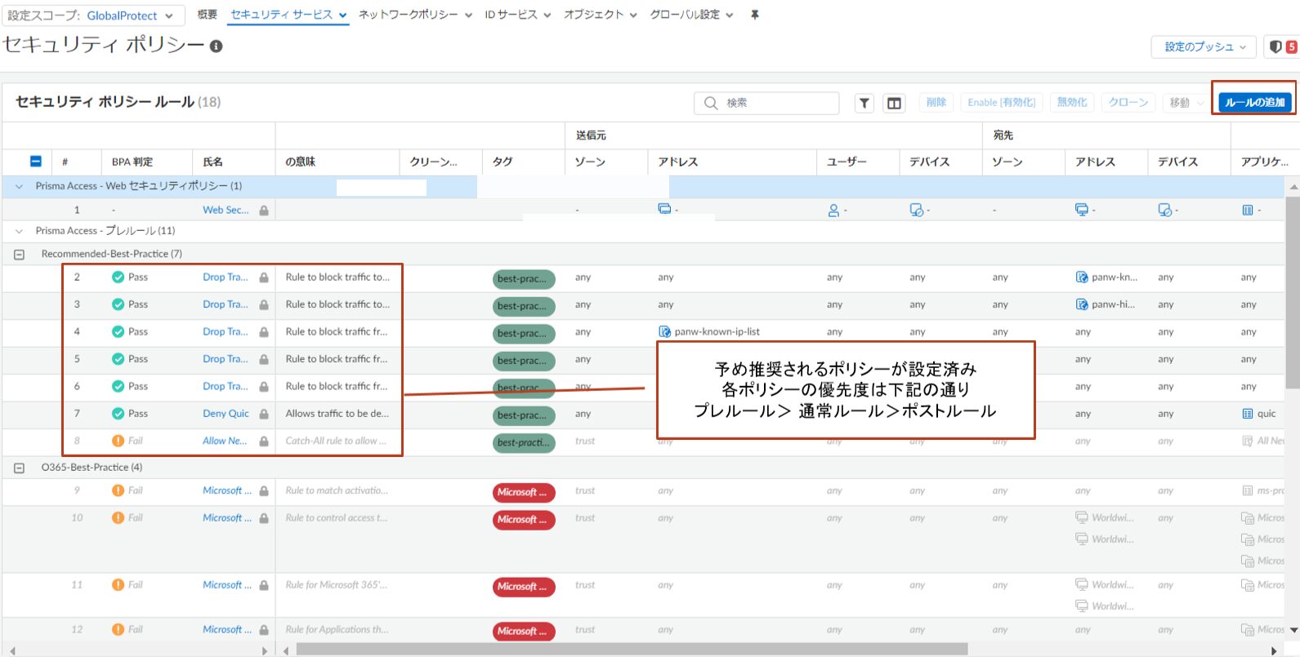
Task: Click タグ column header
Action: 503,162
